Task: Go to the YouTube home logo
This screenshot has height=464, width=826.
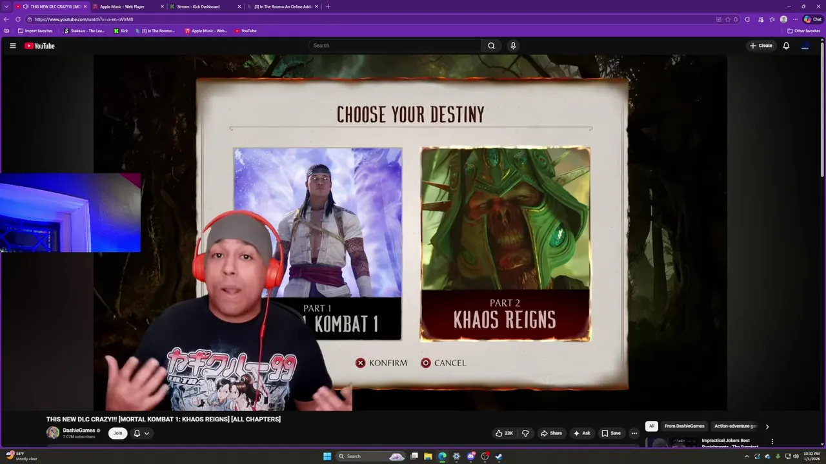Action: (40, 46)
